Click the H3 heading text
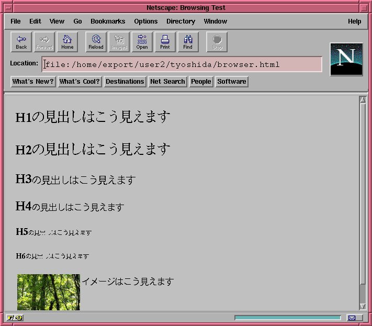This screenshot has height=326, width=372. (75, 179)
